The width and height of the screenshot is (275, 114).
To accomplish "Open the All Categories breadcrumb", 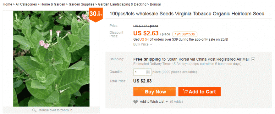I will 26,4.
